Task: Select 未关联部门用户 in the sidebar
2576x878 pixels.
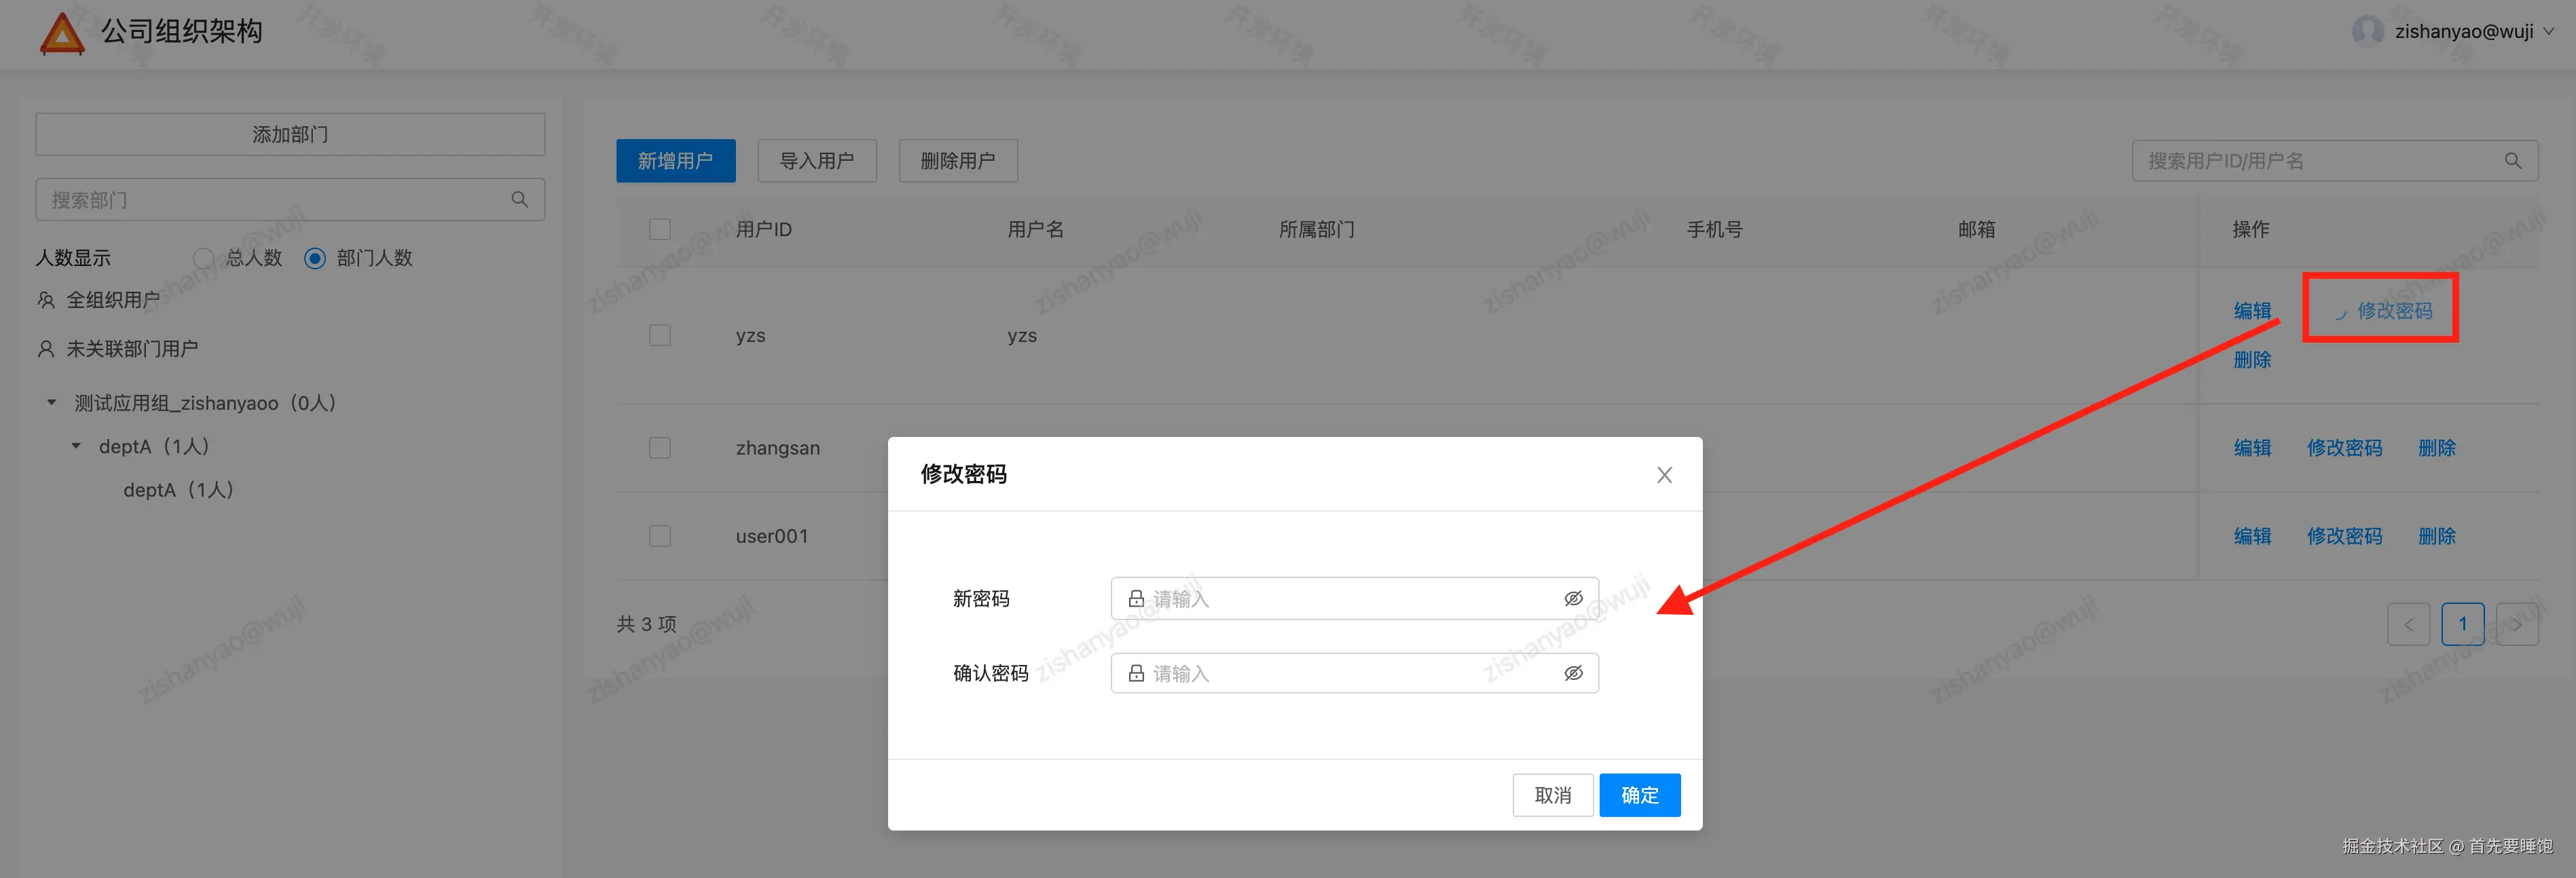Action: click(131, 349)
